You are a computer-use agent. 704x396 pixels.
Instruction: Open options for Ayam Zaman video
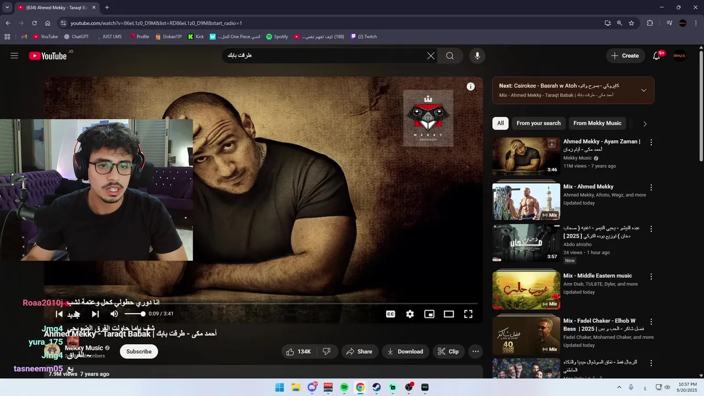[x=651, y=142]
